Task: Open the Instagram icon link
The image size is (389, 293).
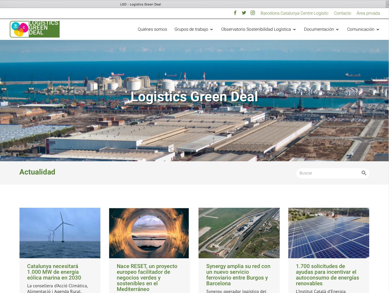Action: pyautogui.click(x=253, y=13)
